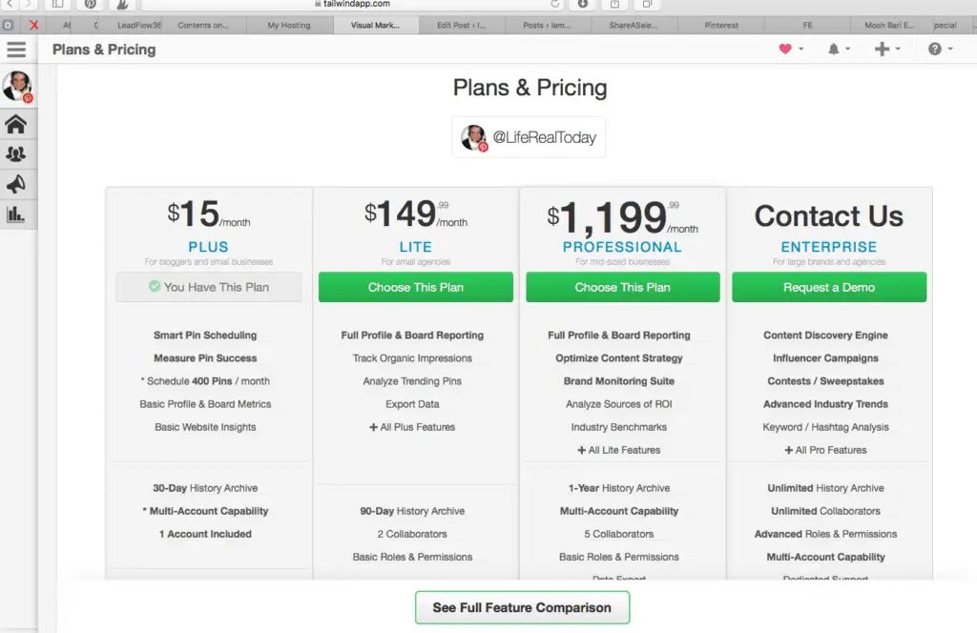Switch to the My Hosting tab
Image resolution: width=977 pixels, height=633 pixels.
288,25
